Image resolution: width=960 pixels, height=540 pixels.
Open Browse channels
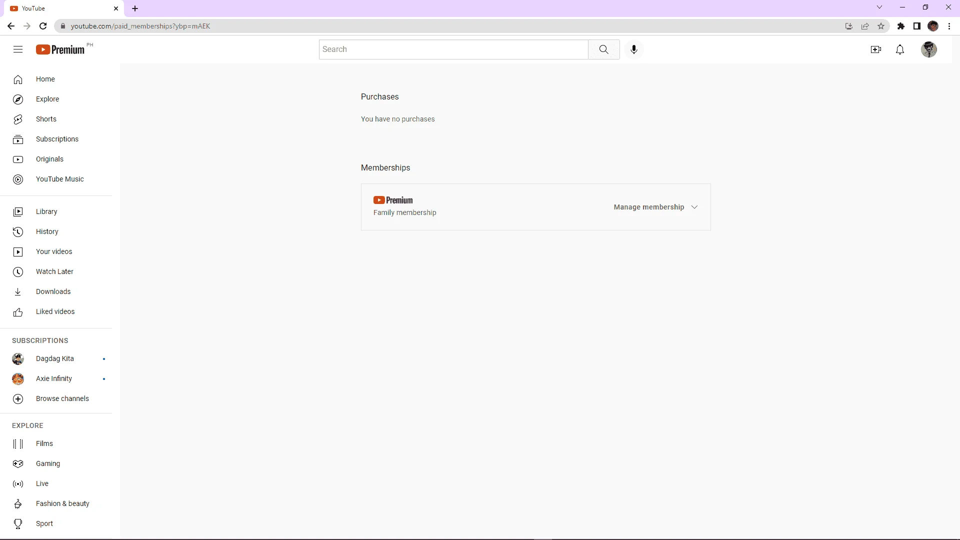tap(56, 398)
